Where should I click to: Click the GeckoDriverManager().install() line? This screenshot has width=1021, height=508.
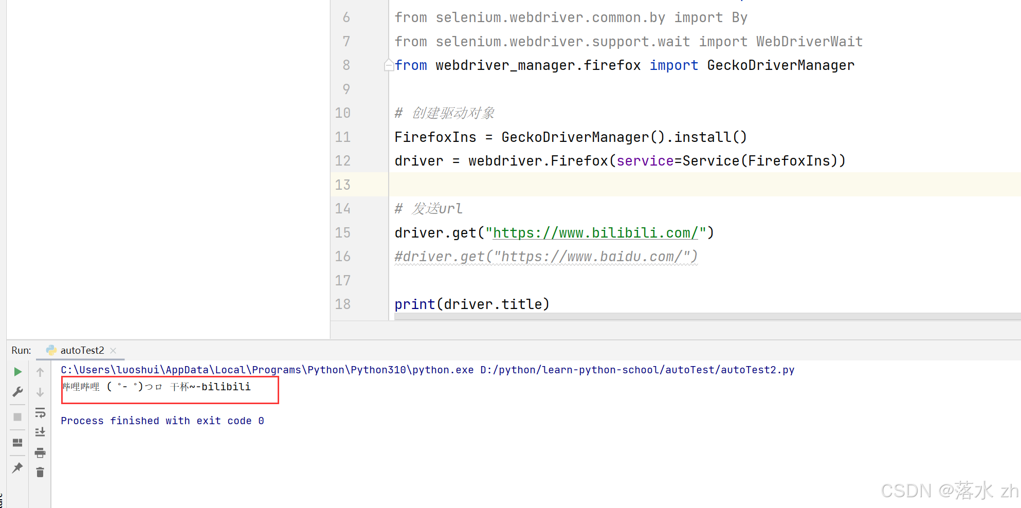click(570, 137)
